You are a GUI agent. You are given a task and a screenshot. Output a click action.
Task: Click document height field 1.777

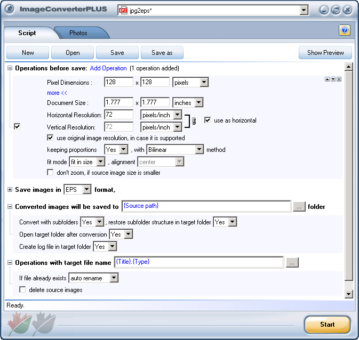pos(155,102)
